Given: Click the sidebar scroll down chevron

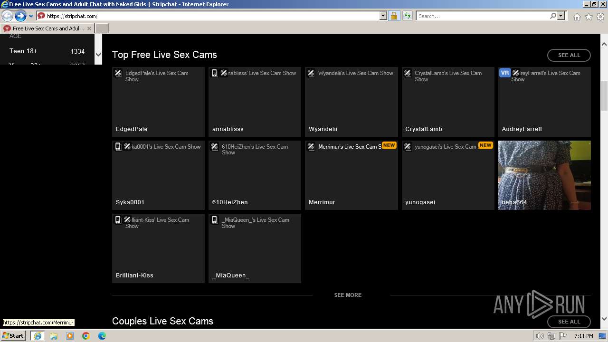Looking at the screenshot, I should [x=98, y=54].
